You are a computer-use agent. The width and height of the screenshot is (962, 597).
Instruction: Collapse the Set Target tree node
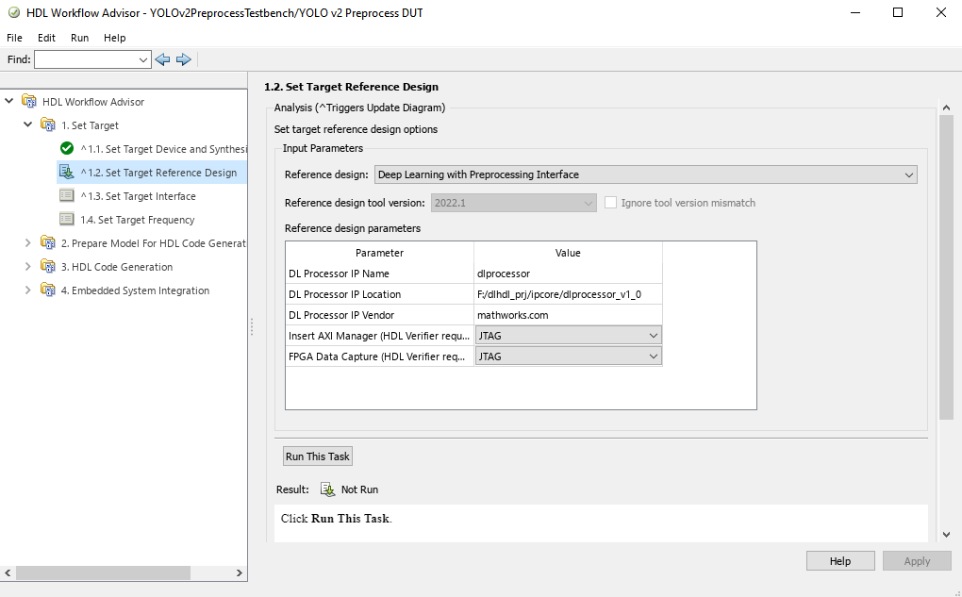(x=28, y=125)
